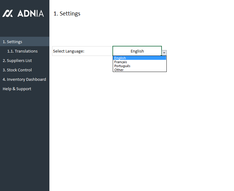Viewport: 234px width, 191px height.
Task: Click the cell showing selected language English
Action: click(137, 51)
